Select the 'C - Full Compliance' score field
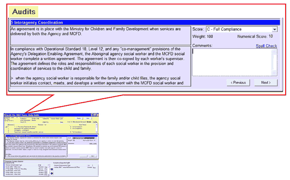This screenshot has height=180, width=290. 238,30
